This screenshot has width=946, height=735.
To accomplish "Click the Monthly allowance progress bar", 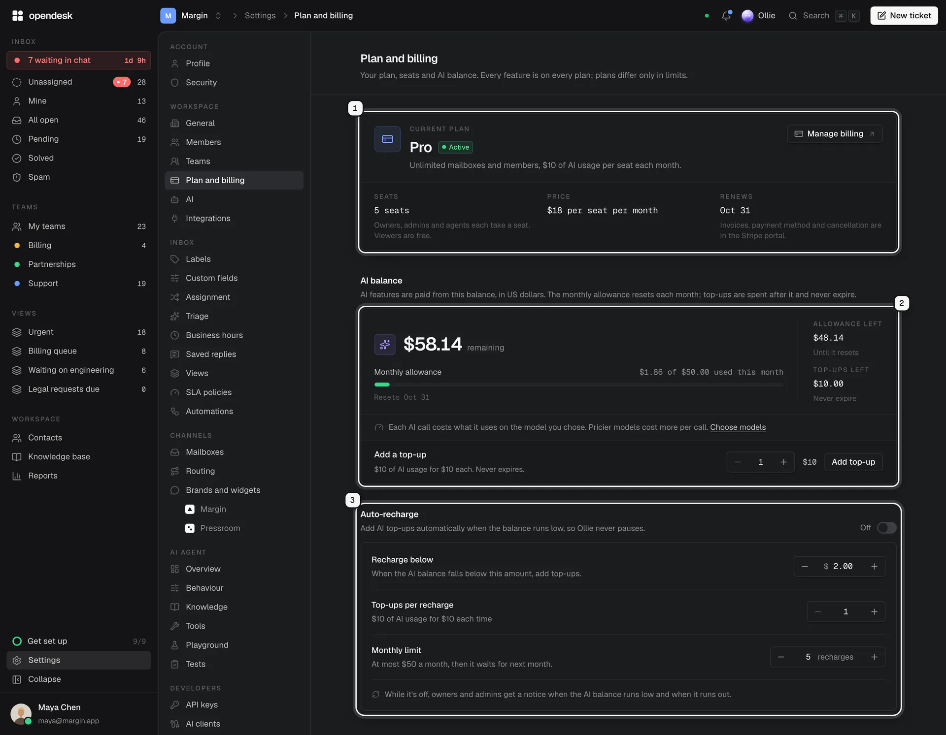I will 578,384.
